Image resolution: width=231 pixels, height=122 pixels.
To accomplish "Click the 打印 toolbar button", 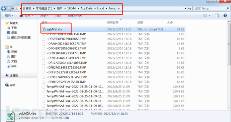I will (58, 15).
